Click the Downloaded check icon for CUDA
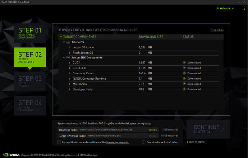The height and width of the screenshot is (158, 248). (184, 62)
